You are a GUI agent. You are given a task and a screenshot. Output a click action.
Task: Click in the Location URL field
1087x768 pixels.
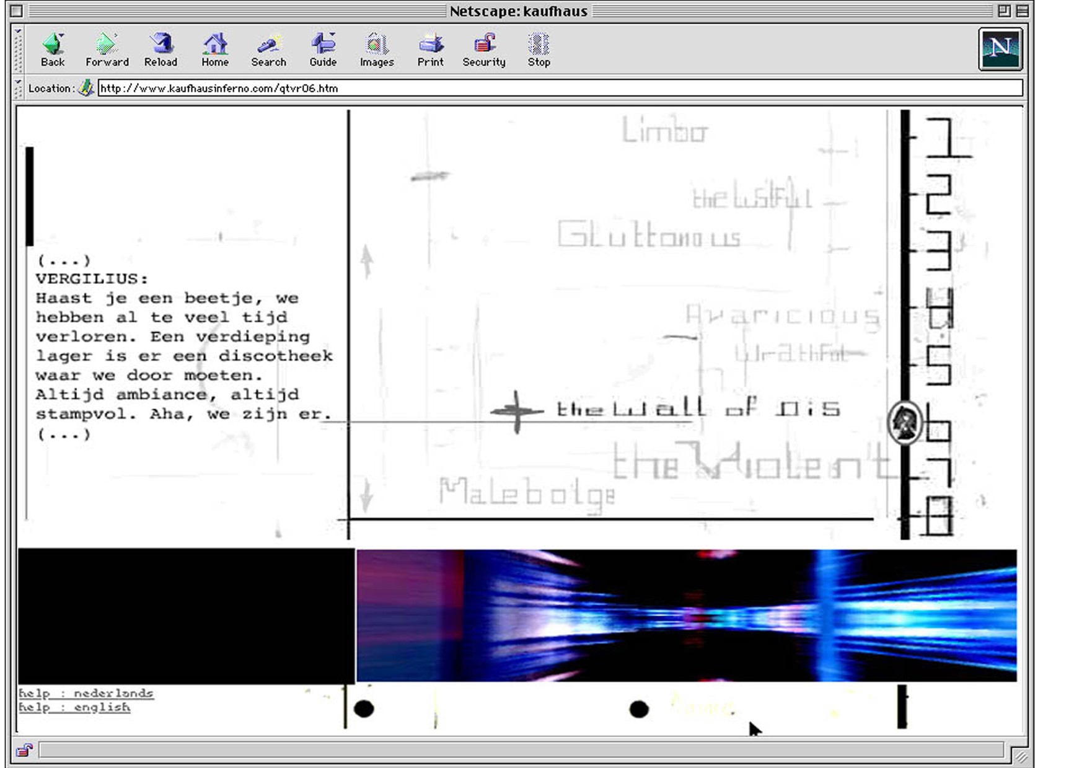tap(560, 88)
